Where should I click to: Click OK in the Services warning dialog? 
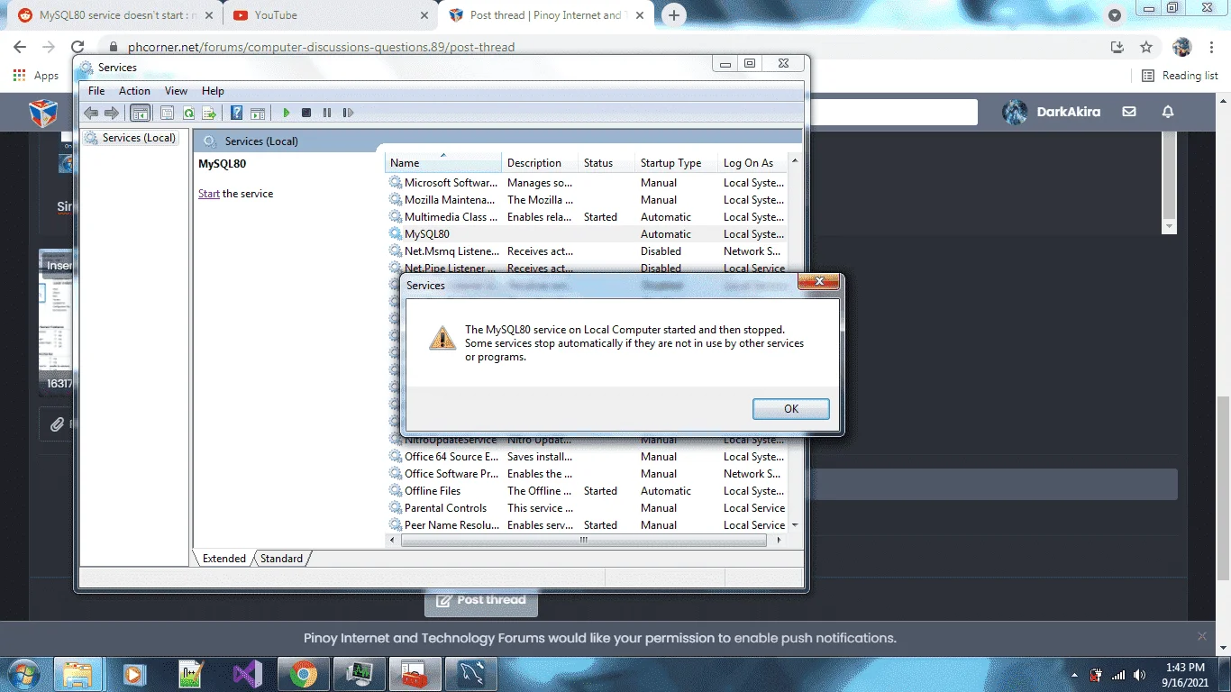[x=791, y=408]
